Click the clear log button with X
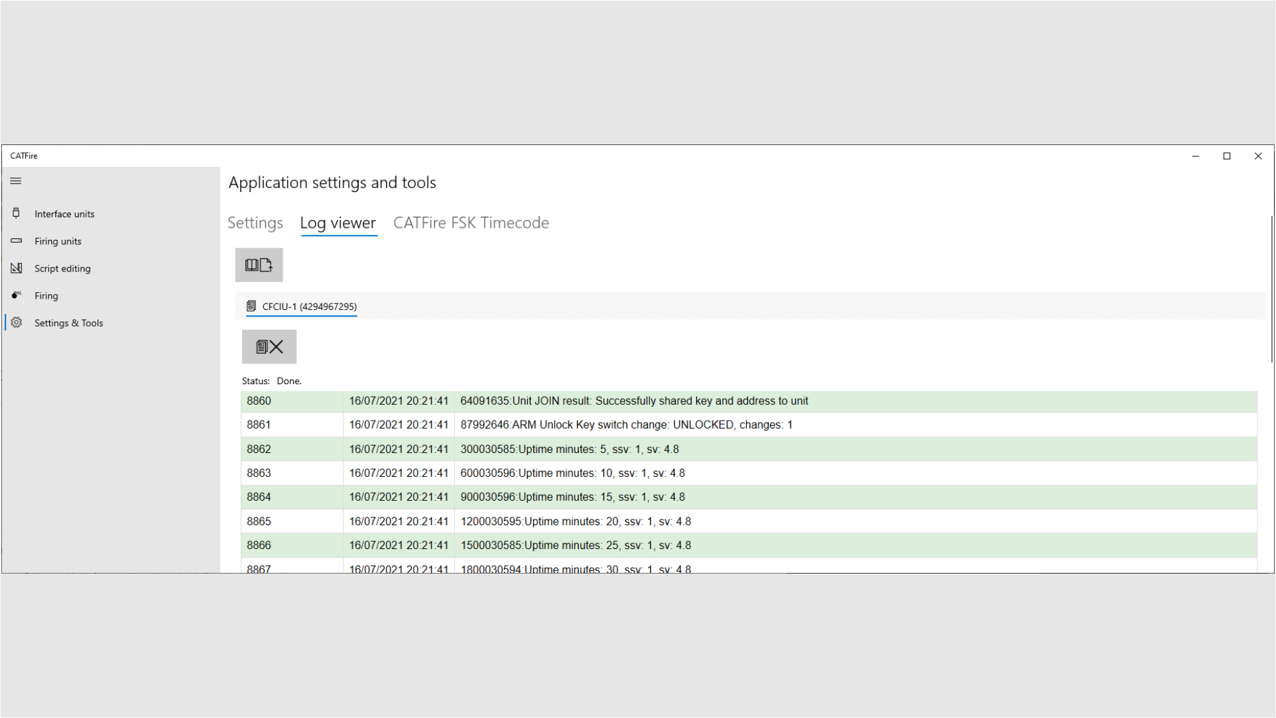1276x718 pixels. click(x=269, y=346)
